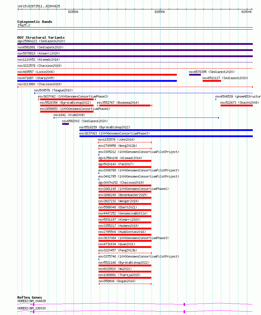Click the red bar under nsv6511127
The height and width of the screenshot is (315, 261).
[212, 81]
